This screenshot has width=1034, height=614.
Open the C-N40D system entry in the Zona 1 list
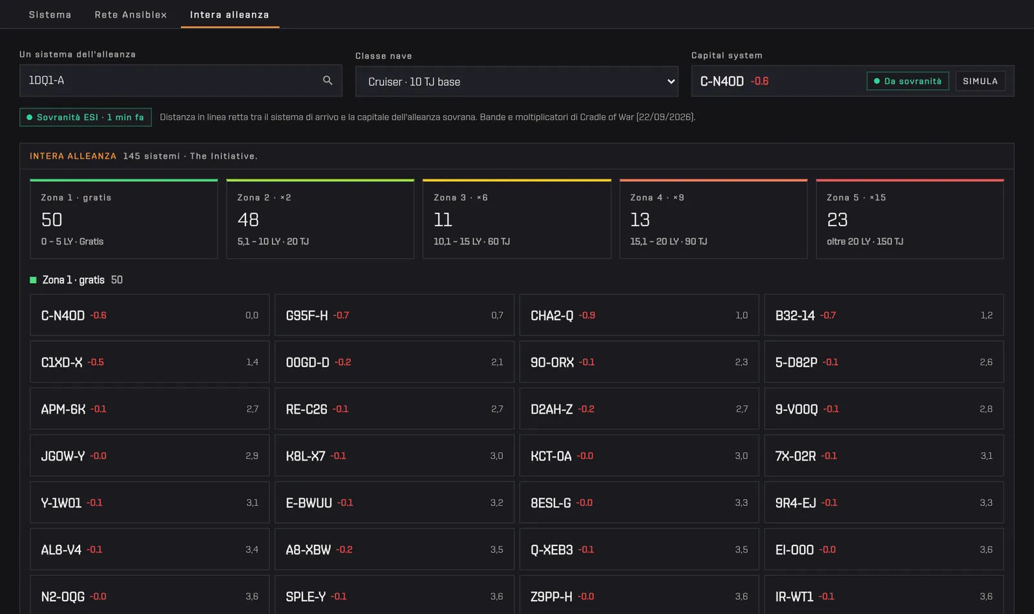pos(149,315)
